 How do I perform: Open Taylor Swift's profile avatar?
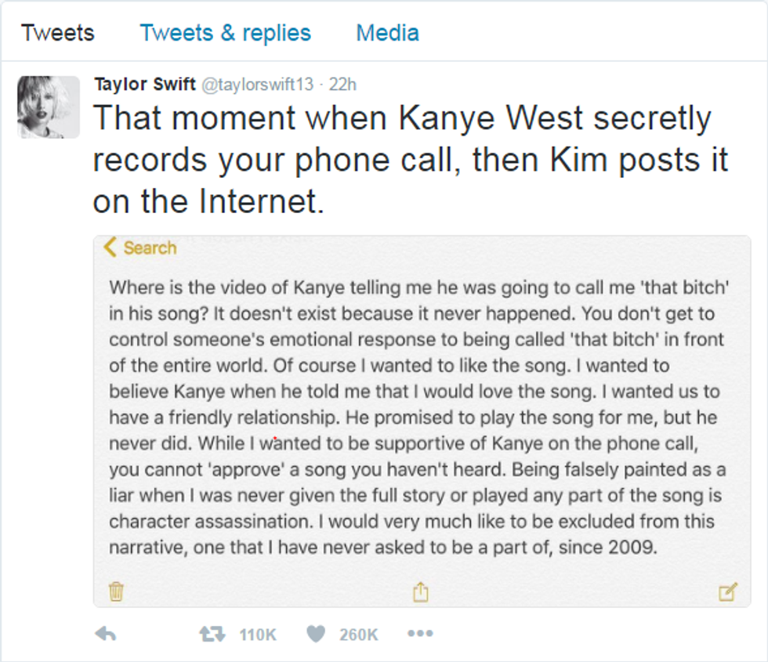click(49, 107)
